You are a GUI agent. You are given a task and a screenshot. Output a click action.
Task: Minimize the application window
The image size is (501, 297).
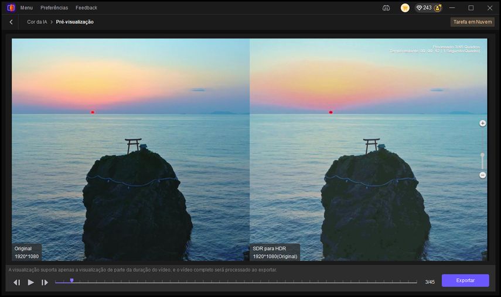(x=452, y=8)
